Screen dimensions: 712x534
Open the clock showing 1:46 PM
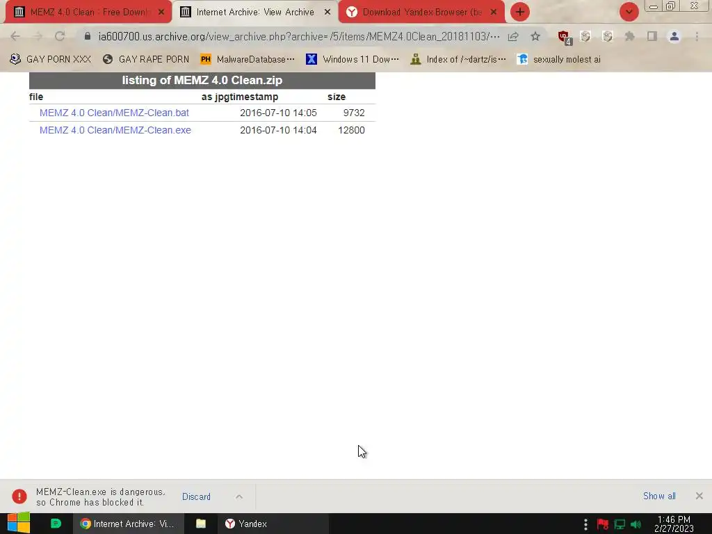point(674,524)
